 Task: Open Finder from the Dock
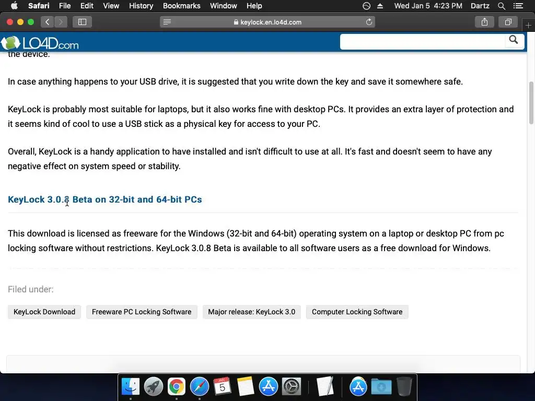130,387
